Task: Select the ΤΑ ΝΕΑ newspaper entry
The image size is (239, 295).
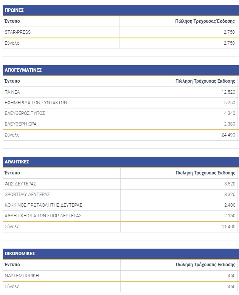Action: coord(12,92)
